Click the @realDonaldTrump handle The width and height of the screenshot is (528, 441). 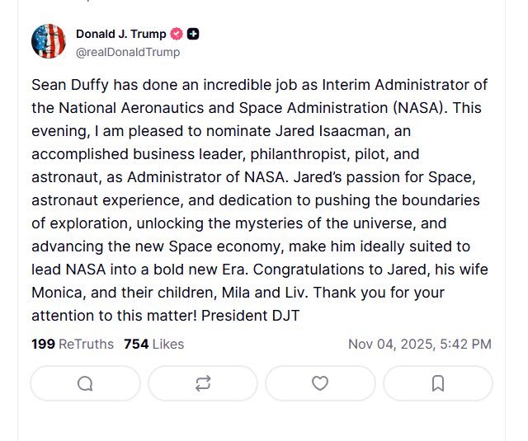coord(127,52)
